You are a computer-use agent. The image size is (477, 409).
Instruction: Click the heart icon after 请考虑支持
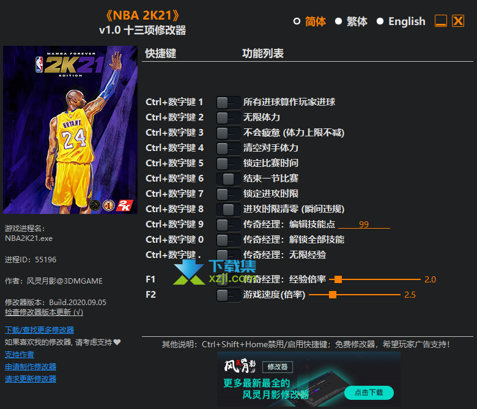click(x=117, y=342)
